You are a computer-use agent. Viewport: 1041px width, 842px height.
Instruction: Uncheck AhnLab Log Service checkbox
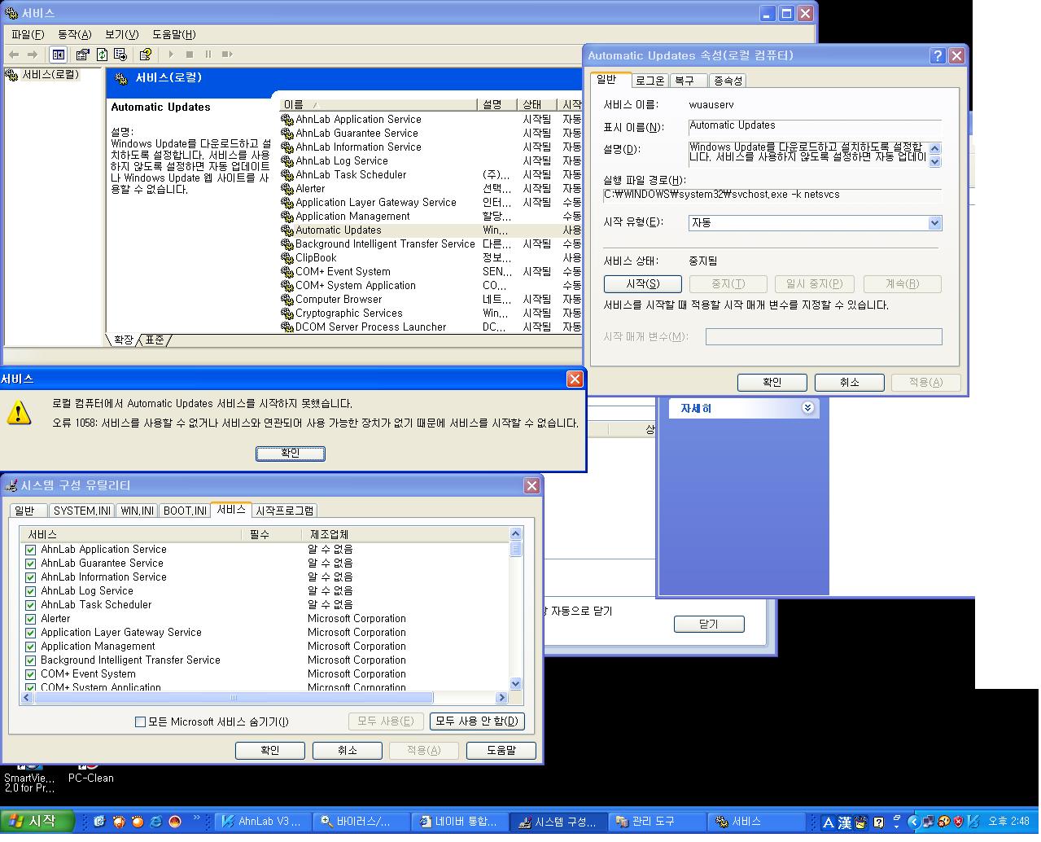pos(31,591)
